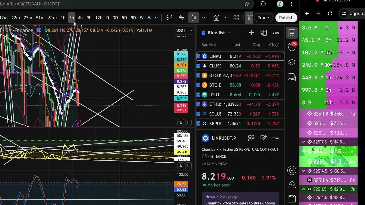Image resolution: width=365 pixels, height=205 pixels.
Task: Expand the timeframe list dropdown arrow
Action: click(x=156, y=18)
